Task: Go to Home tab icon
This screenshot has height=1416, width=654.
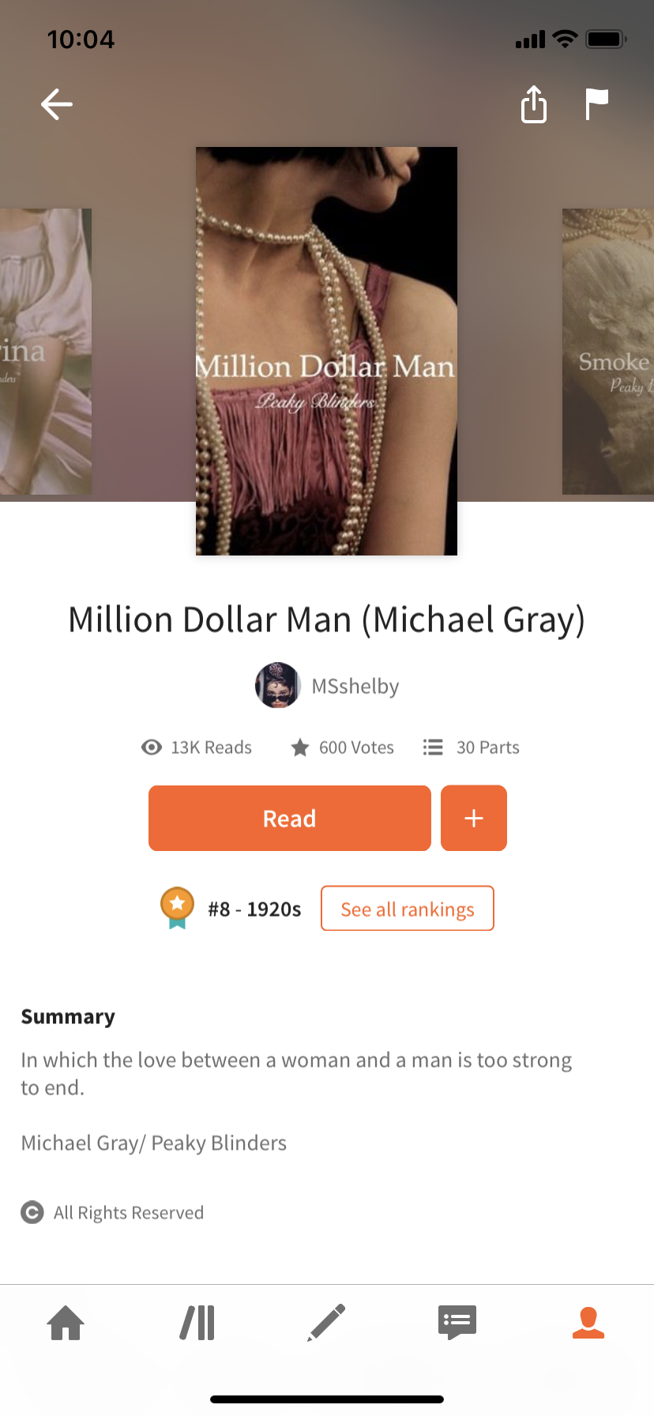Action: [x=66, y=1323]
